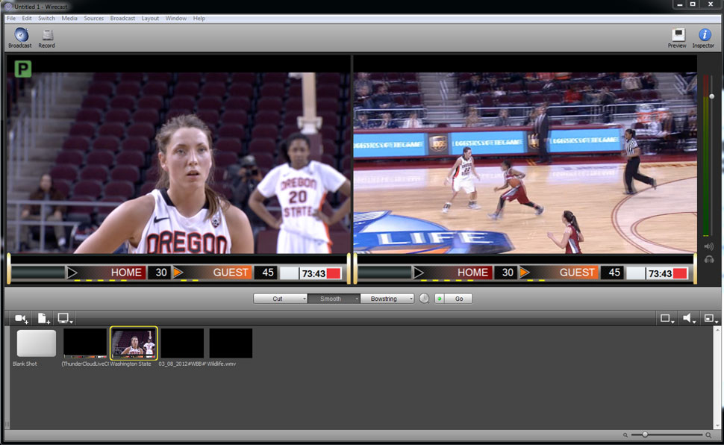Open the Bowstring transition dropdown
724x445 pixels.
tap(410, 299)
